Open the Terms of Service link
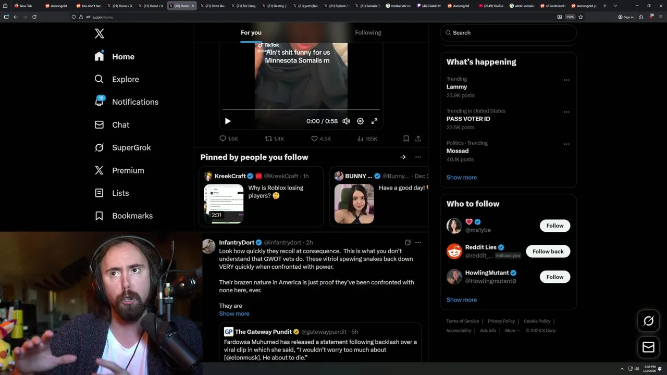The height and width of the screenshot is (375, 667). [x=462, y=321]
